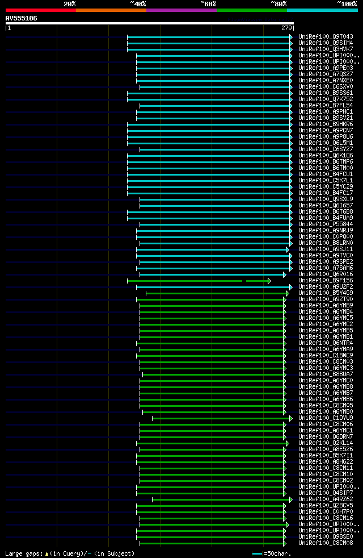Select the UniRef100_A9ZT90 label
The height and width of the screenshot is (558, 363).
(326, 299)
